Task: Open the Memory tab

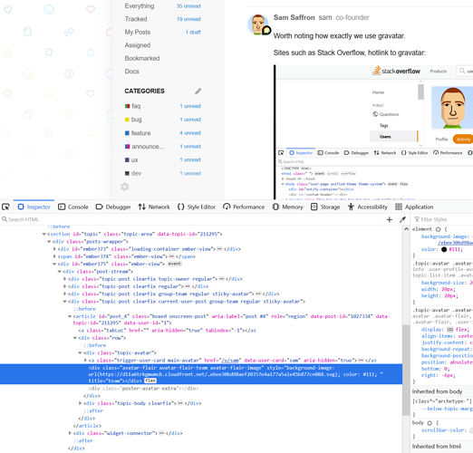Action: coord(287,207)
